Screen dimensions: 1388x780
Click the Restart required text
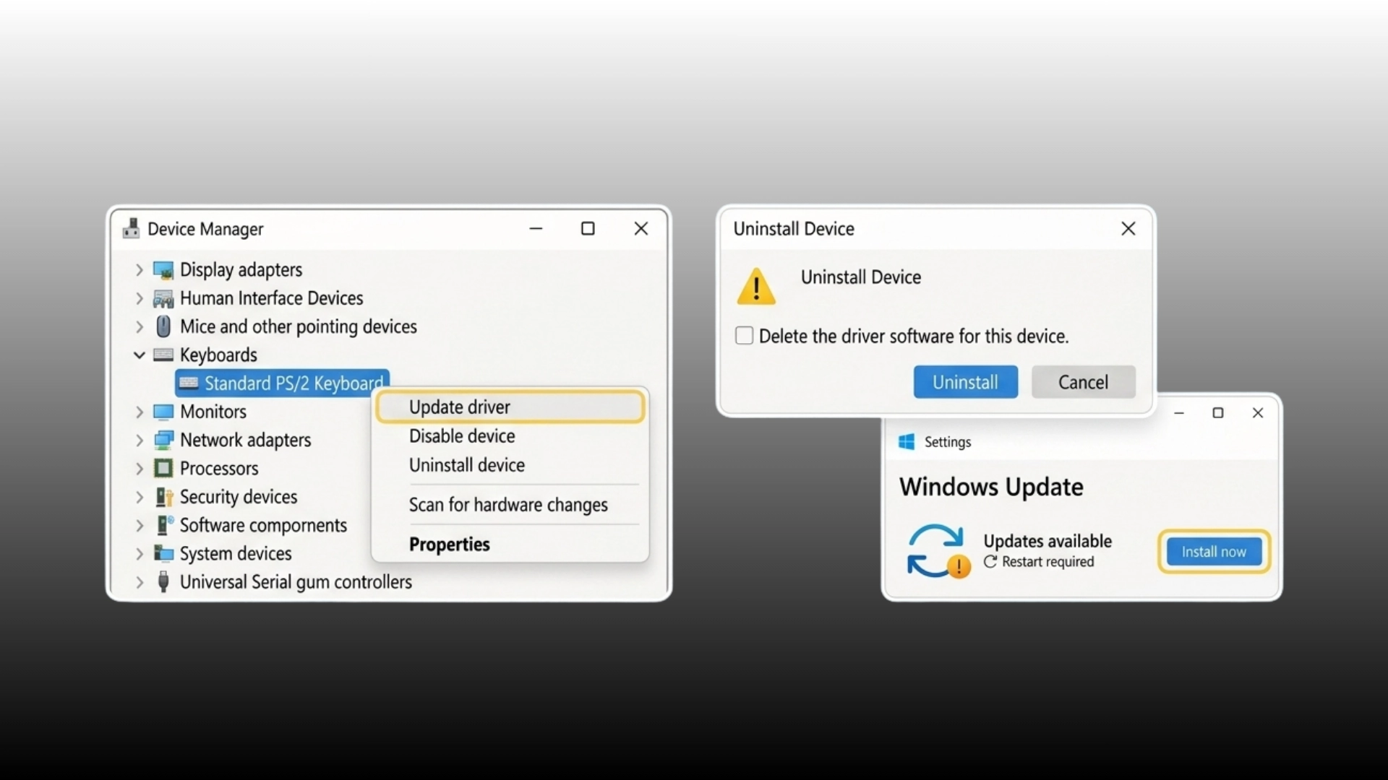point(1048,562)
